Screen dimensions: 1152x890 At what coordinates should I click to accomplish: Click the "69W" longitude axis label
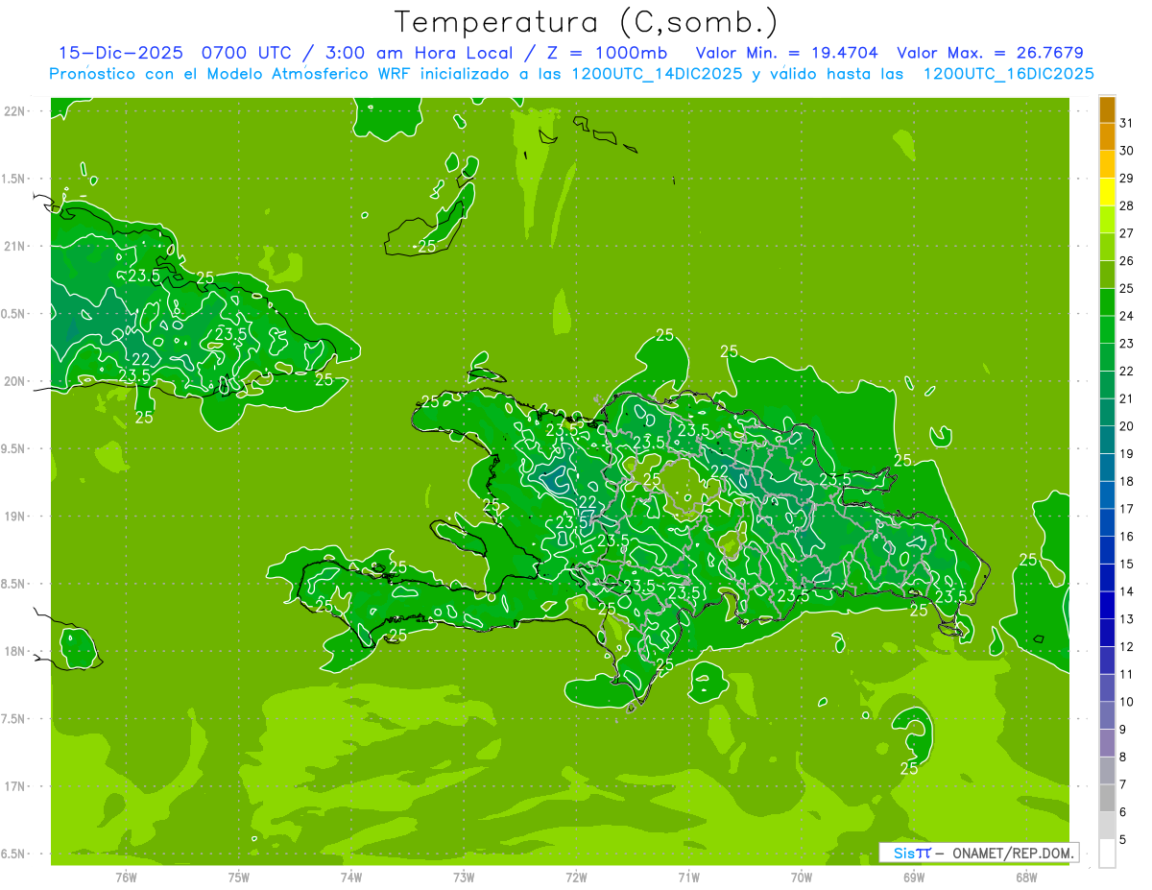[914, 876]
